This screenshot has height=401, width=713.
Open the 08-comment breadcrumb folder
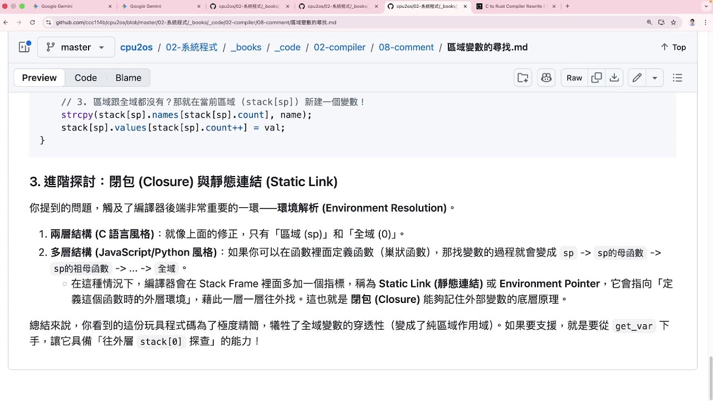point(406,47)
